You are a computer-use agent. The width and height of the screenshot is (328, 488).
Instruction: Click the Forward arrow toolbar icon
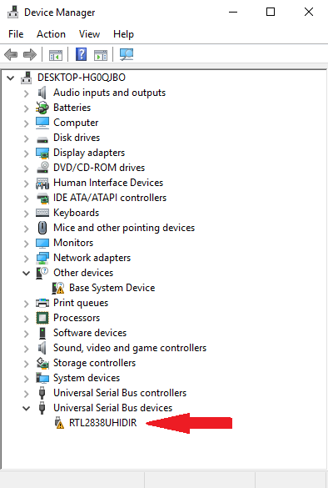click(x=30, y=55)
